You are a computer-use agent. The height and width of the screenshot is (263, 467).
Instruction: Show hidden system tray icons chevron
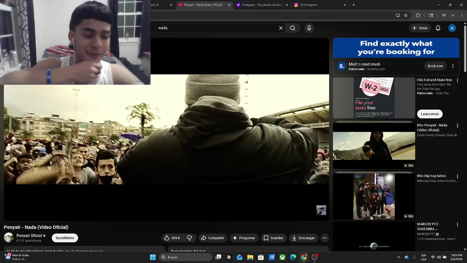point(399,257)
